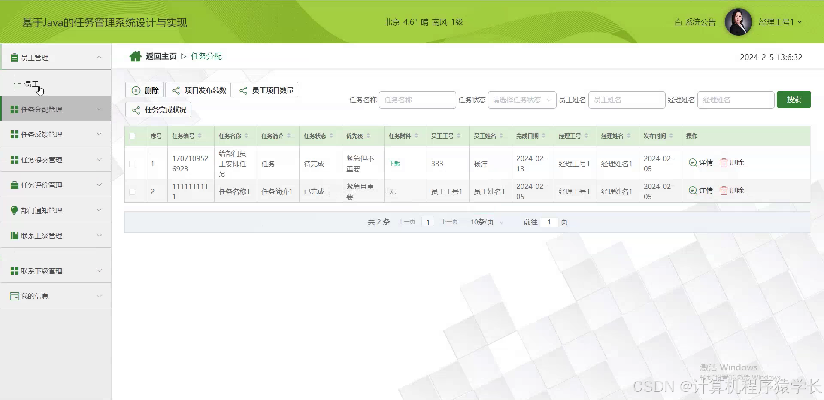Click the 任务评价管理 briefcase icon

[x=15, y=185]
